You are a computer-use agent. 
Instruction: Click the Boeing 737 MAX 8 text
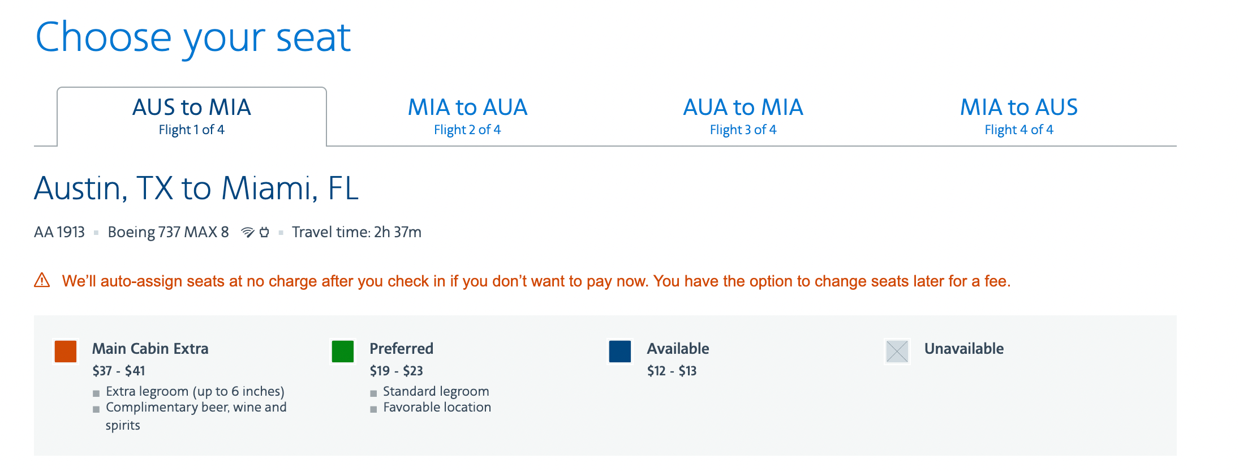(168, 232)
